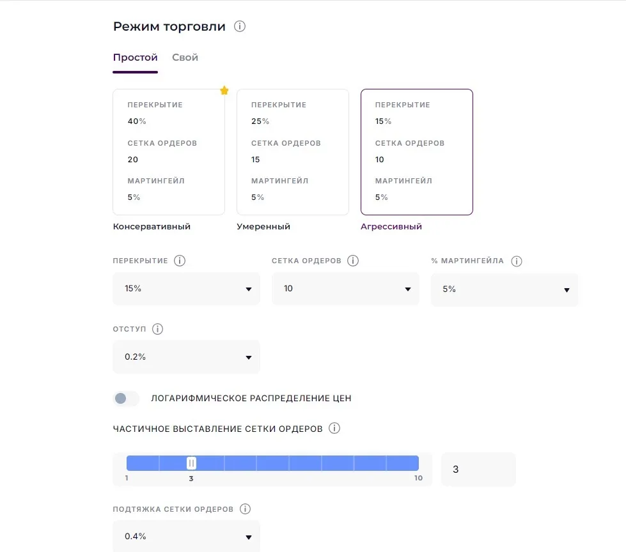
Task: Click info icon for ПОДТЯЖКА СЕТКИ ОРДЕРОВ
Action: tap(245, 509)
